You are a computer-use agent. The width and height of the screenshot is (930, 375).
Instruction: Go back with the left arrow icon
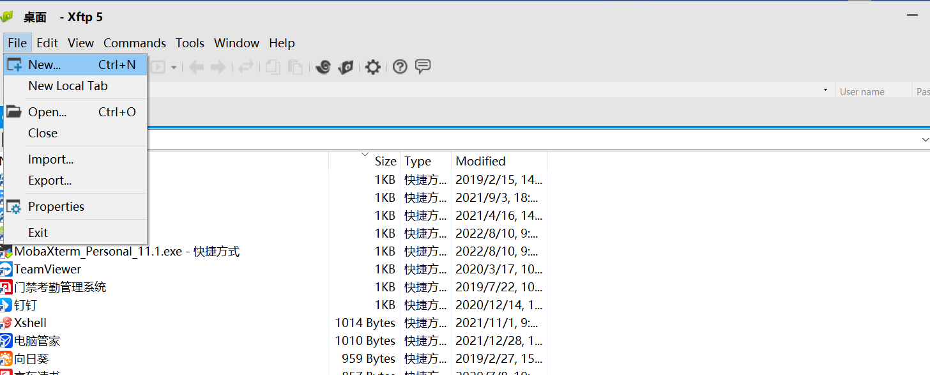coord(196,67)
